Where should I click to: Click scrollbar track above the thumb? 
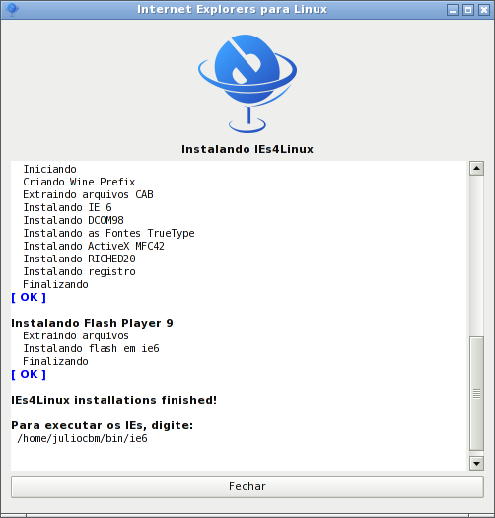tap(476, 256)
